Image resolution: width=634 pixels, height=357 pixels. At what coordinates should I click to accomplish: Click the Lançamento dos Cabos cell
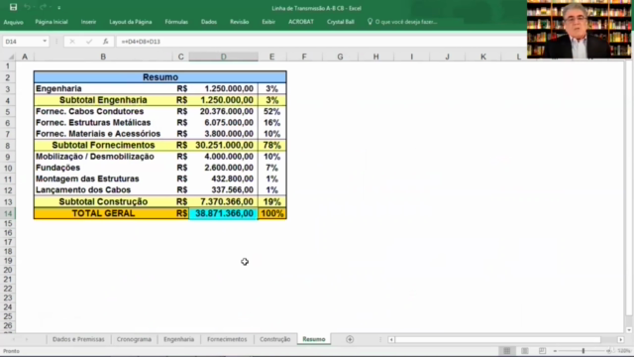(103, 190)
